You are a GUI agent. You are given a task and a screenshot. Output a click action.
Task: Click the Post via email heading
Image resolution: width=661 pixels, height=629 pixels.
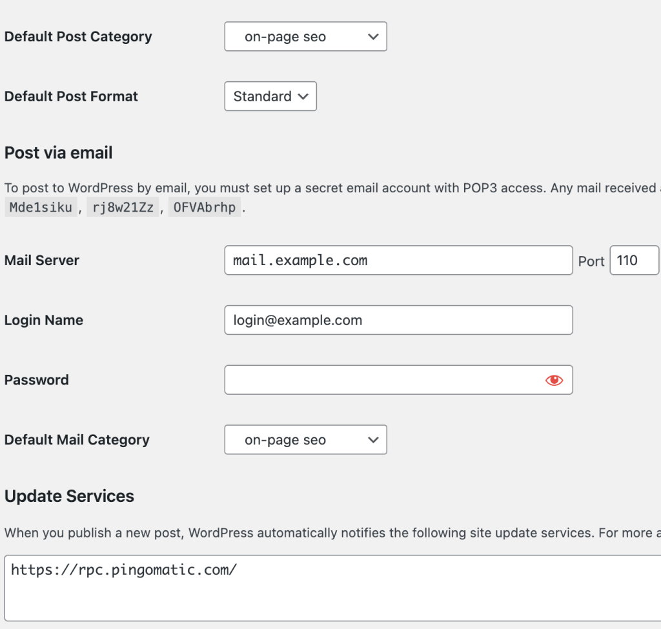59,153
